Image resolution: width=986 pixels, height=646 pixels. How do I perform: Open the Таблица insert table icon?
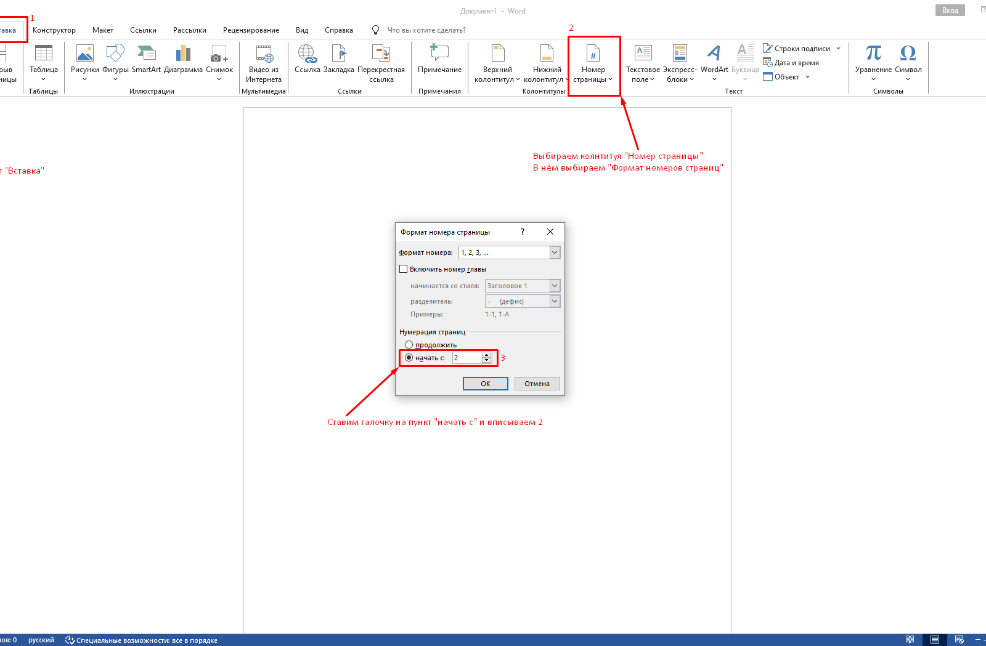[43, 54]
